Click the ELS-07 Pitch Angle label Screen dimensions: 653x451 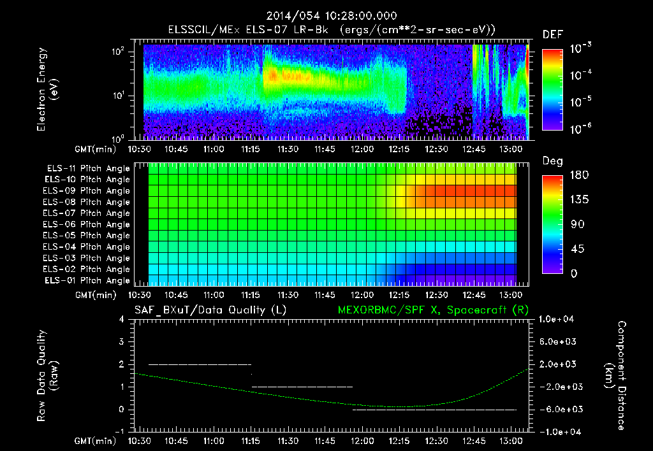coord(87,213)
